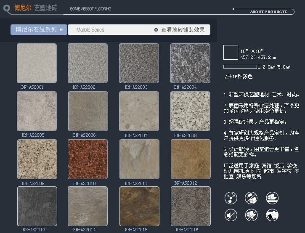Pick the red granite BN-AS2010 swatch

pos(88,159)
